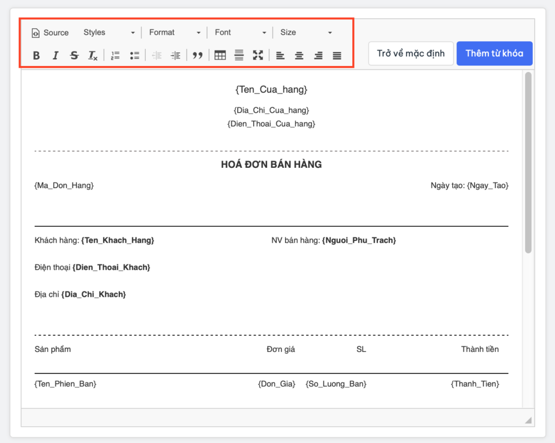Increase indent of the paragraph
The height and width of the screenshot is (443, 555).
[175, 55]
